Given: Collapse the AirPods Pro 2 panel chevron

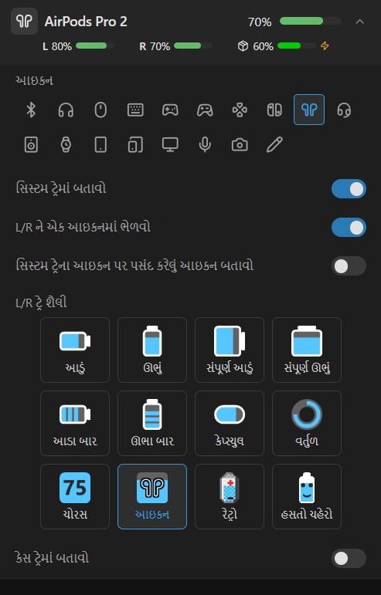Looking at the screenshot, I should 359,22.
